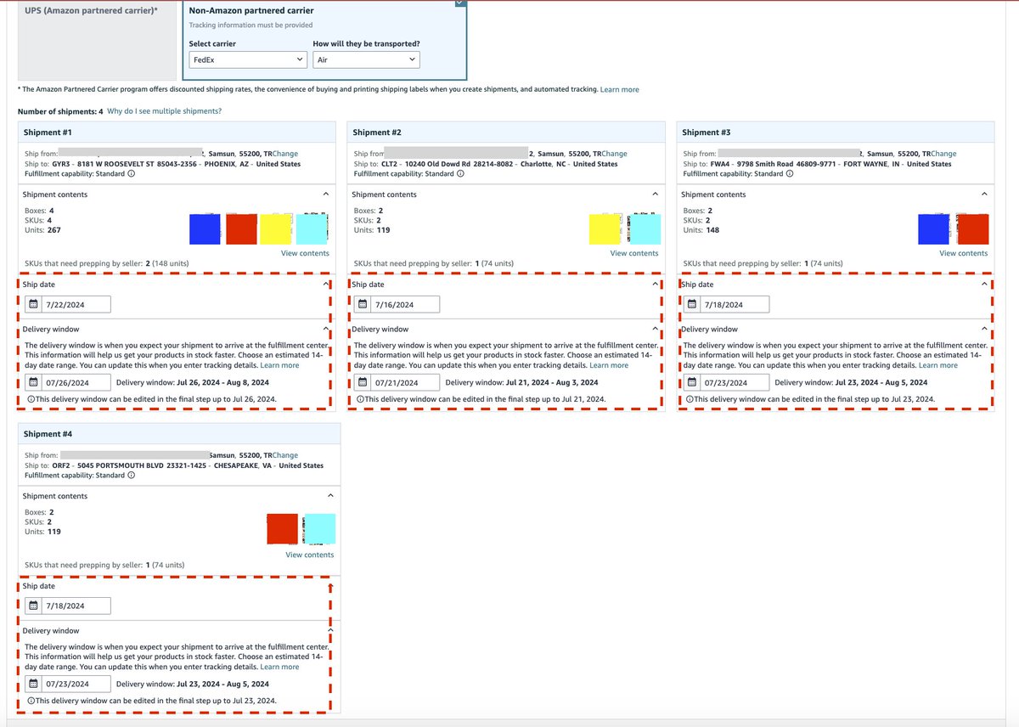Screen dimensions: 1019x727
Task: Select blue product thumbnail in Shipment #1
Action: pyautogui.click(x=205, y=229)
